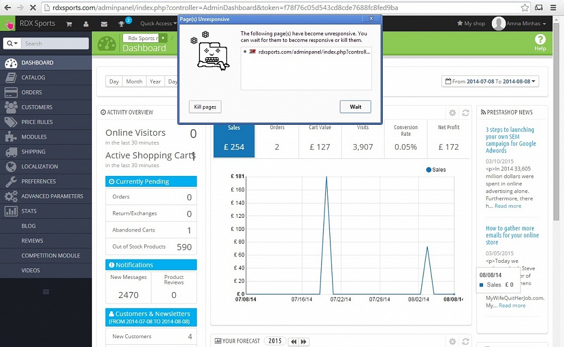Screen dimensions: 564x347
Task: Open the Videos sidebar item
Action: [x=46, y=271]
